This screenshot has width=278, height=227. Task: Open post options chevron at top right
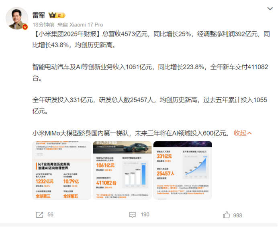click(x=270, y=8)
